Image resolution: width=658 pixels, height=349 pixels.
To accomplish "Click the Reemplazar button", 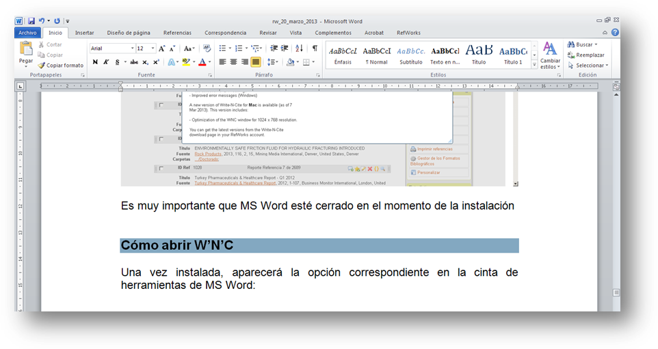I will 585,55.
